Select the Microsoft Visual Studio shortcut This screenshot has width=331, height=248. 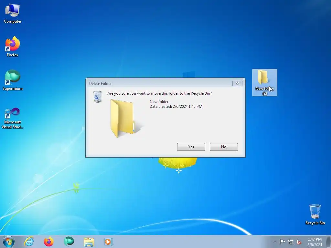pos(13,118)
